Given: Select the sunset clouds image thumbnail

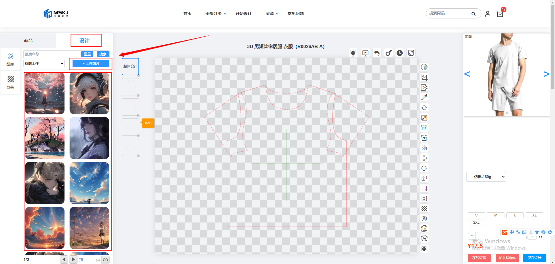Looking at the screenshot, I should pyautogui.click(x=45, y=228).
